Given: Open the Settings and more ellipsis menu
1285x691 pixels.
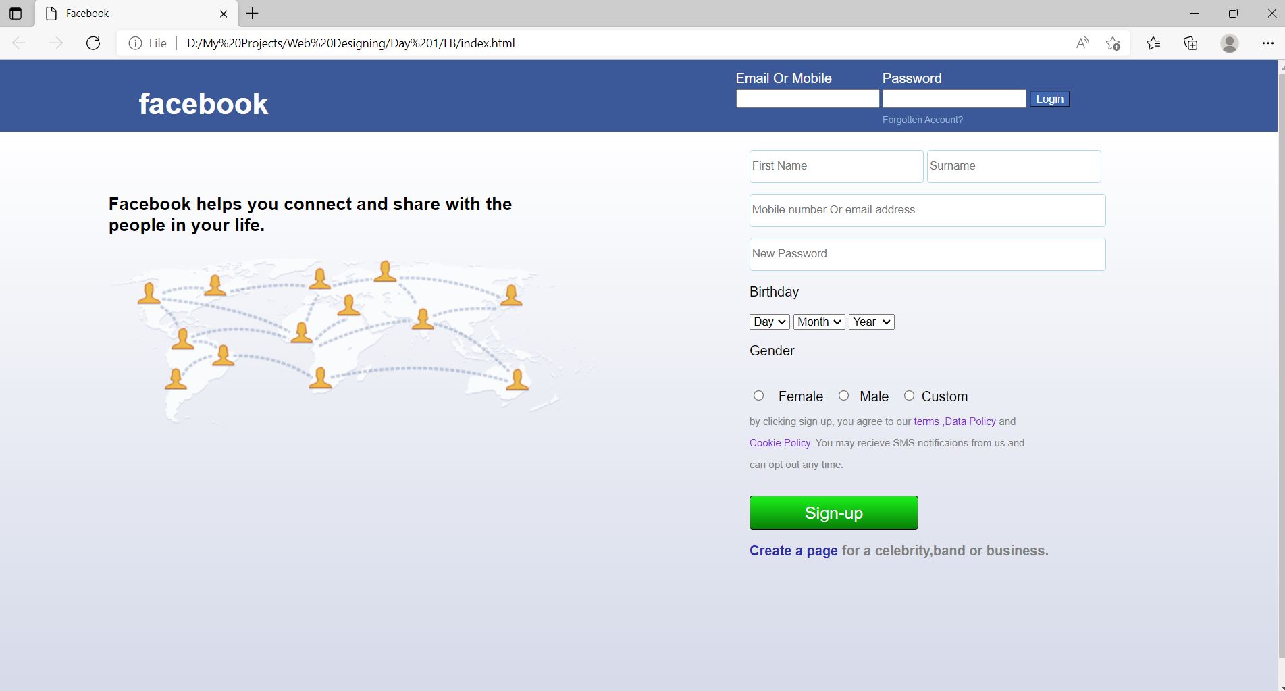Looking at the screenshot, I should tap(1267, 43).
